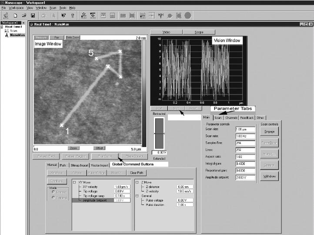
Task: Switch to the Vector Import tab
Action: 99,165
